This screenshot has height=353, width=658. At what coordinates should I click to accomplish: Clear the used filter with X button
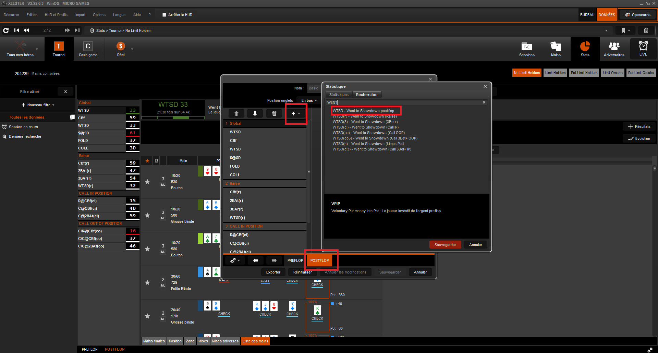[x=65, y=92]
